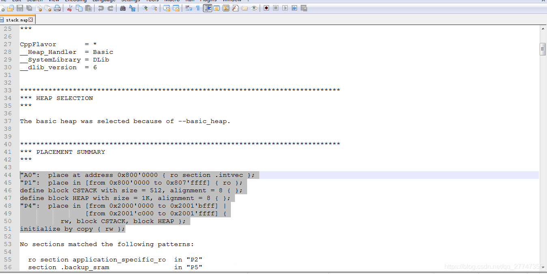Viewport: 547px width, 274px height.
Task: Zoom in using the magnifier icon
Action: coord(144,8)
